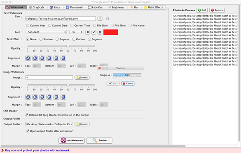Image resolution: width=241 pixels, height=153 pixels.
Task: Select first file in Photos to Process list
Action: pos(205,16)
